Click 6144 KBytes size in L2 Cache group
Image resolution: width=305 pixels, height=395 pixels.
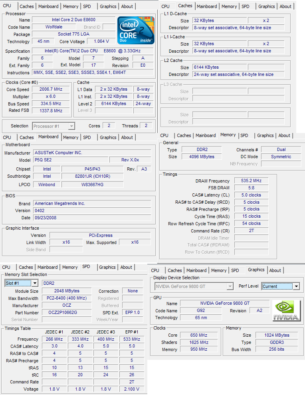[220, 67]
